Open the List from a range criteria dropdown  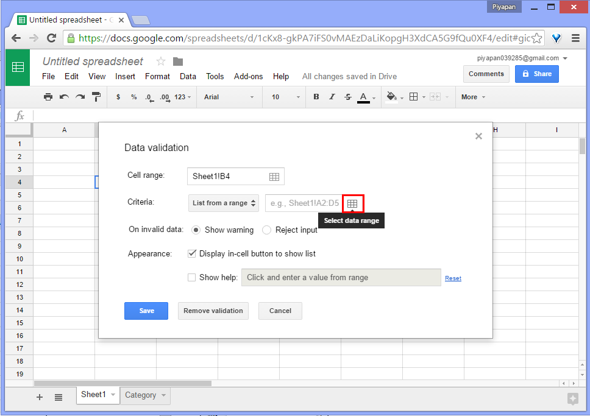[x=223, y=203]
